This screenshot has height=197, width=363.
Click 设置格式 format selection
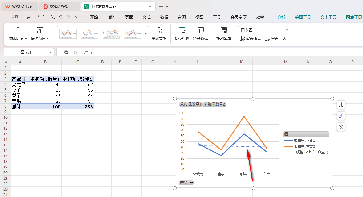[x=250, y=38]
